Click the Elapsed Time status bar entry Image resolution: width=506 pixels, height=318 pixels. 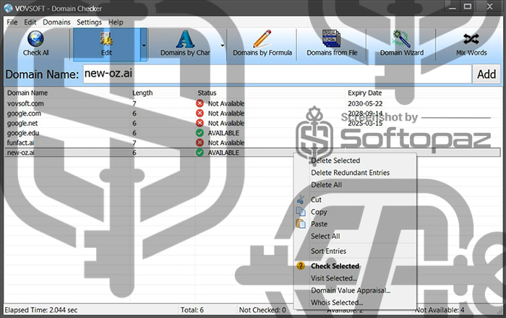tap(41, 310)
